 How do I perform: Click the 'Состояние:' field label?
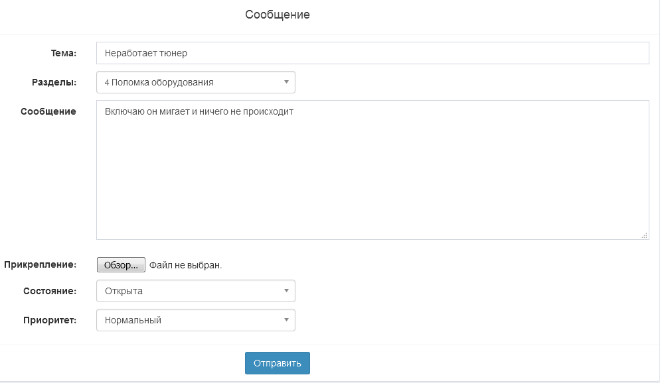[x=50, y=291]
